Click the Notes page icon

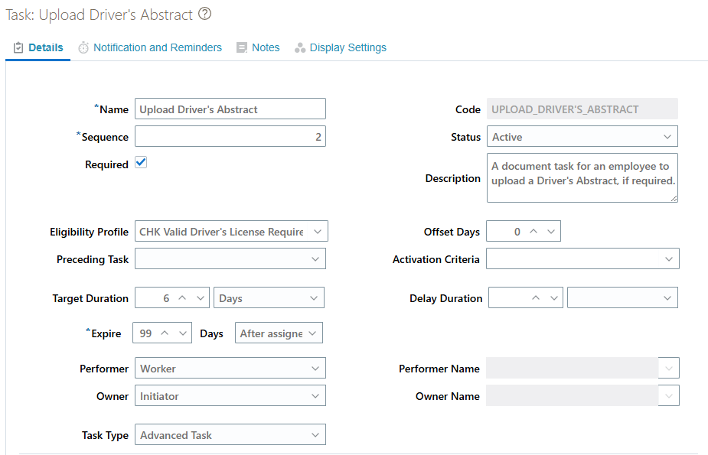click(241, 47)
